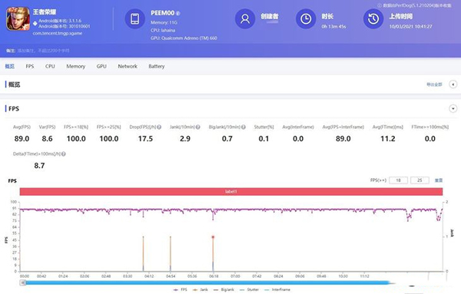Screen dimensions: 461x294
Task: Click the Var(FPS) value 8.6
Action: (x=47, y=139)
